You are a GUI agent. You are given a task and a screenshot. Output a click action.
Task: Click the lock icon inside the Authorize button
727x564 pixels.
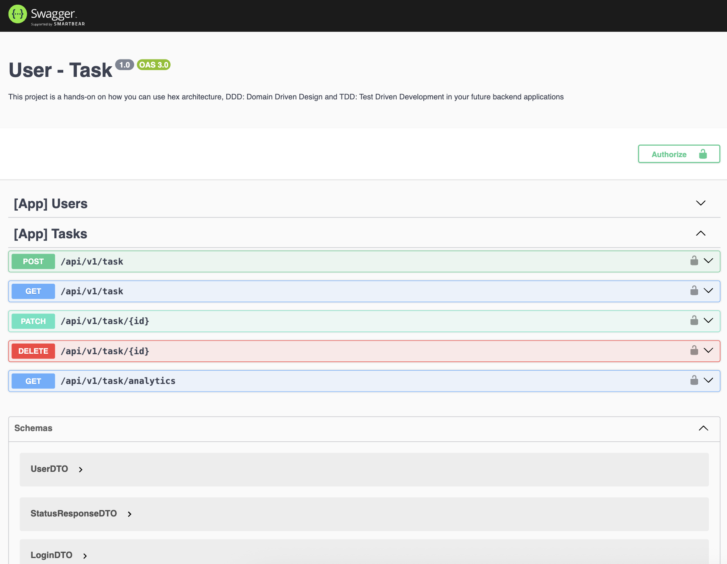703,154
